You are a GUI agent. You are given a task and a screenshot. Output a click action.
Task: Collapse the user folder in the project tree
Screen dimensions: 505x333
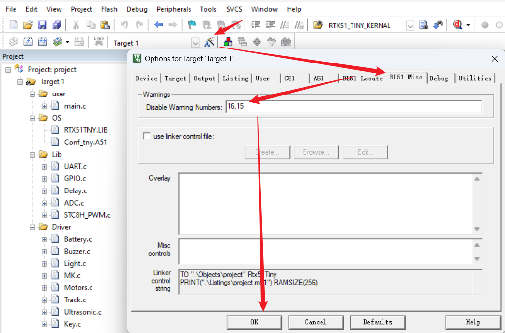coord(32,94)
